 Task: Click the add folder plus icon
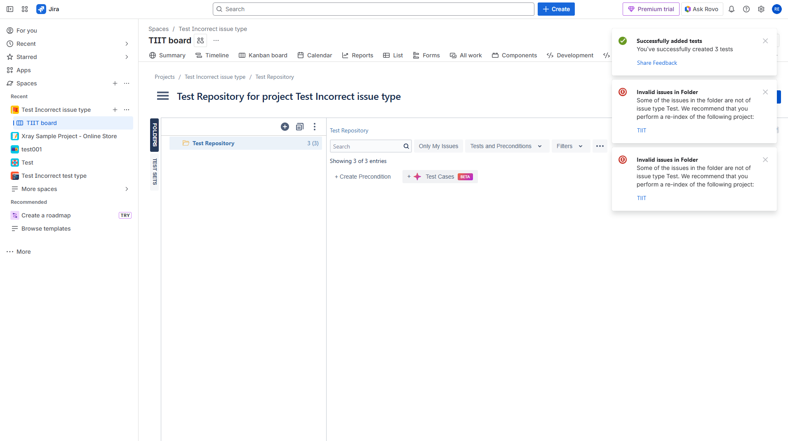tap(285, 127)
